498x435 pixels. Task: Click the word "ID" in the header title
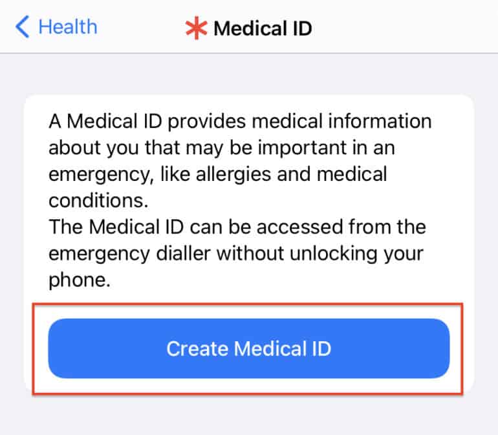tap(302, 28)
